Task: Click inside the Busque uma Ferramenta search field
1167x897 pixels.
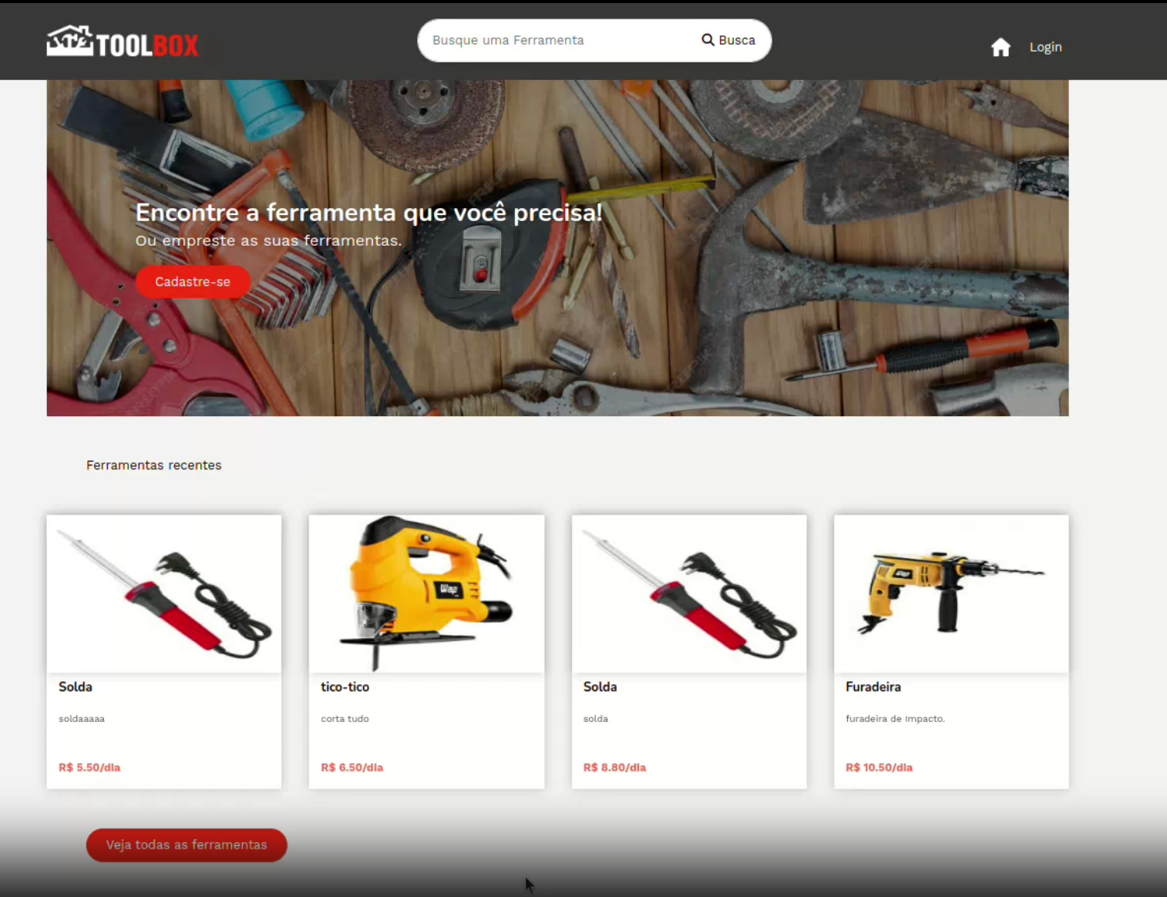Action: tap(555, 40)
